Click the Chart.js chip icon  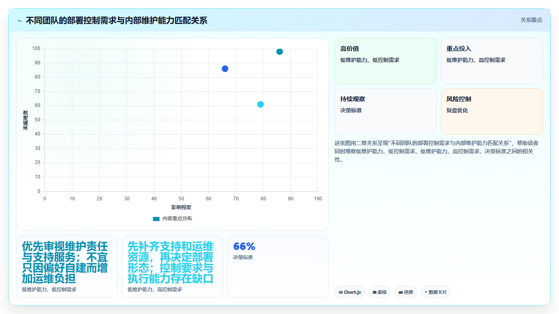coord(341,292)
